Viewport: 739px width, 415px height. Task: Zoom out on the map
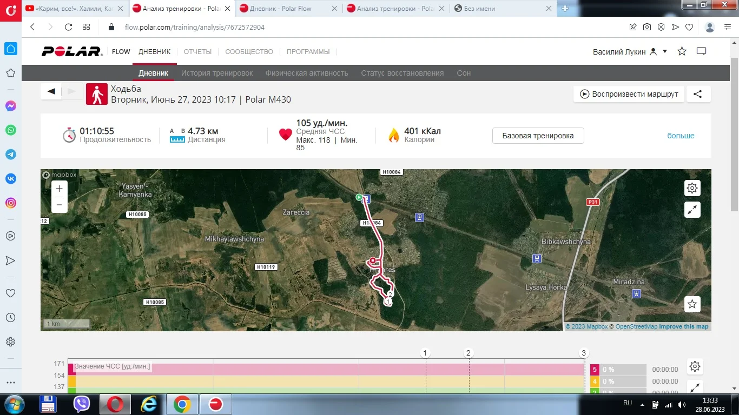[60, 205]
